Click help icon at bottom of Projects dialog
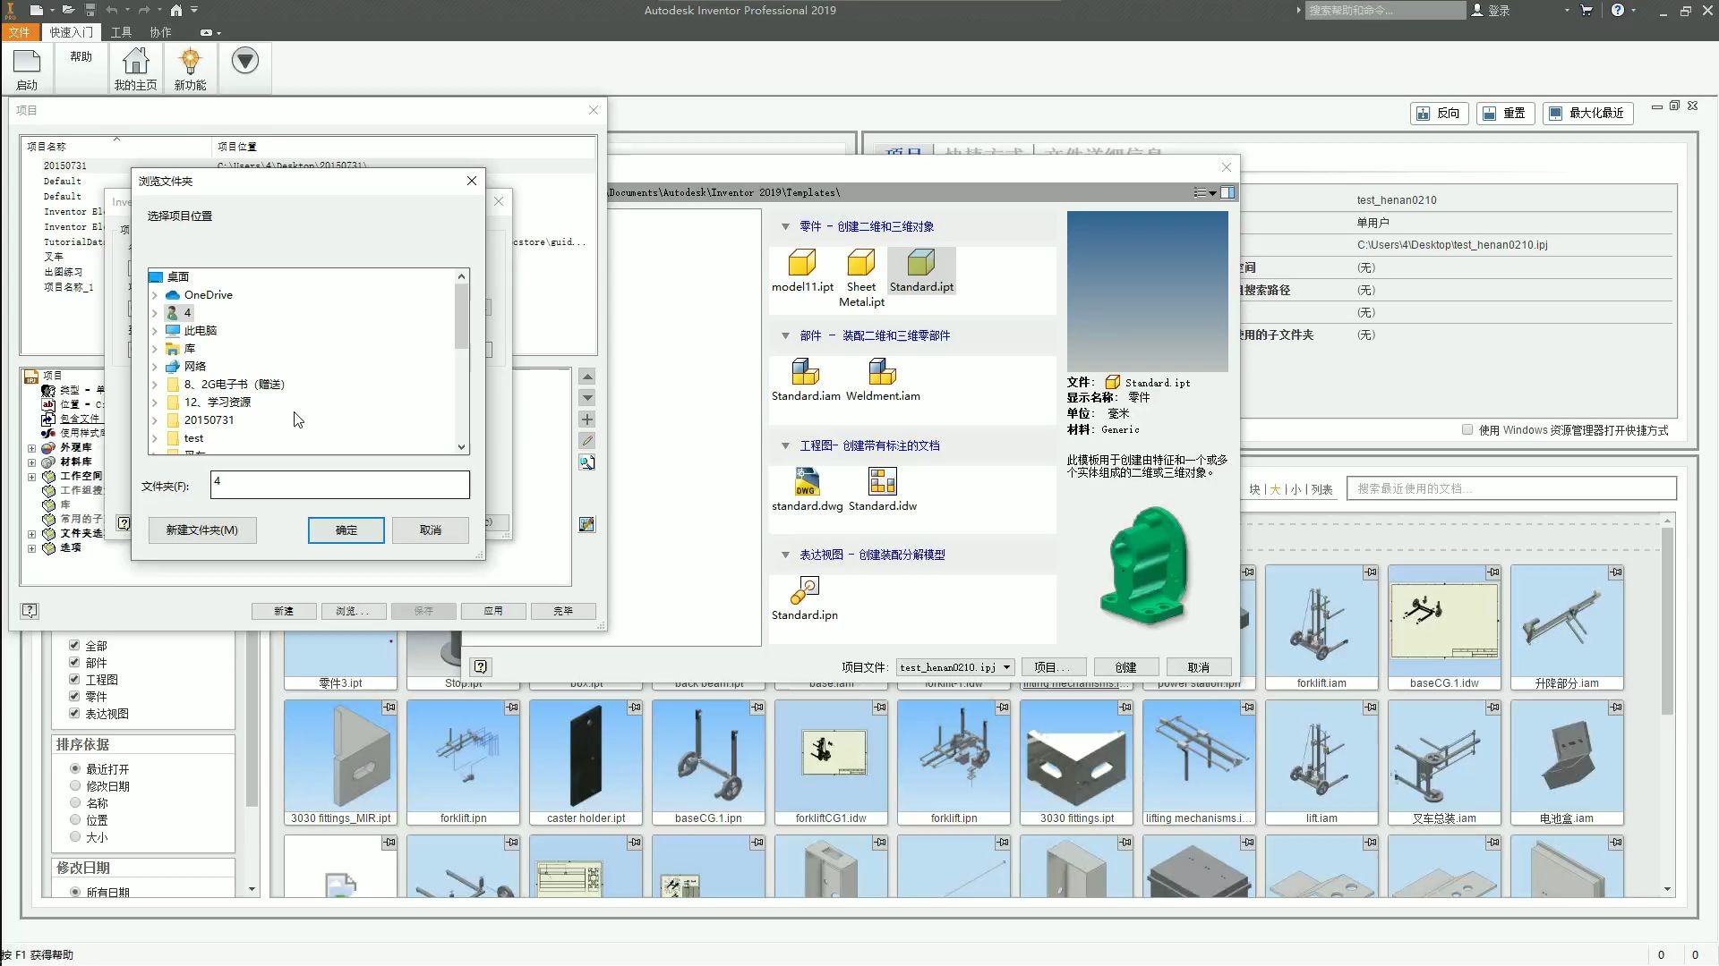Screen dimensions: 1719x966 pos(30,610)
